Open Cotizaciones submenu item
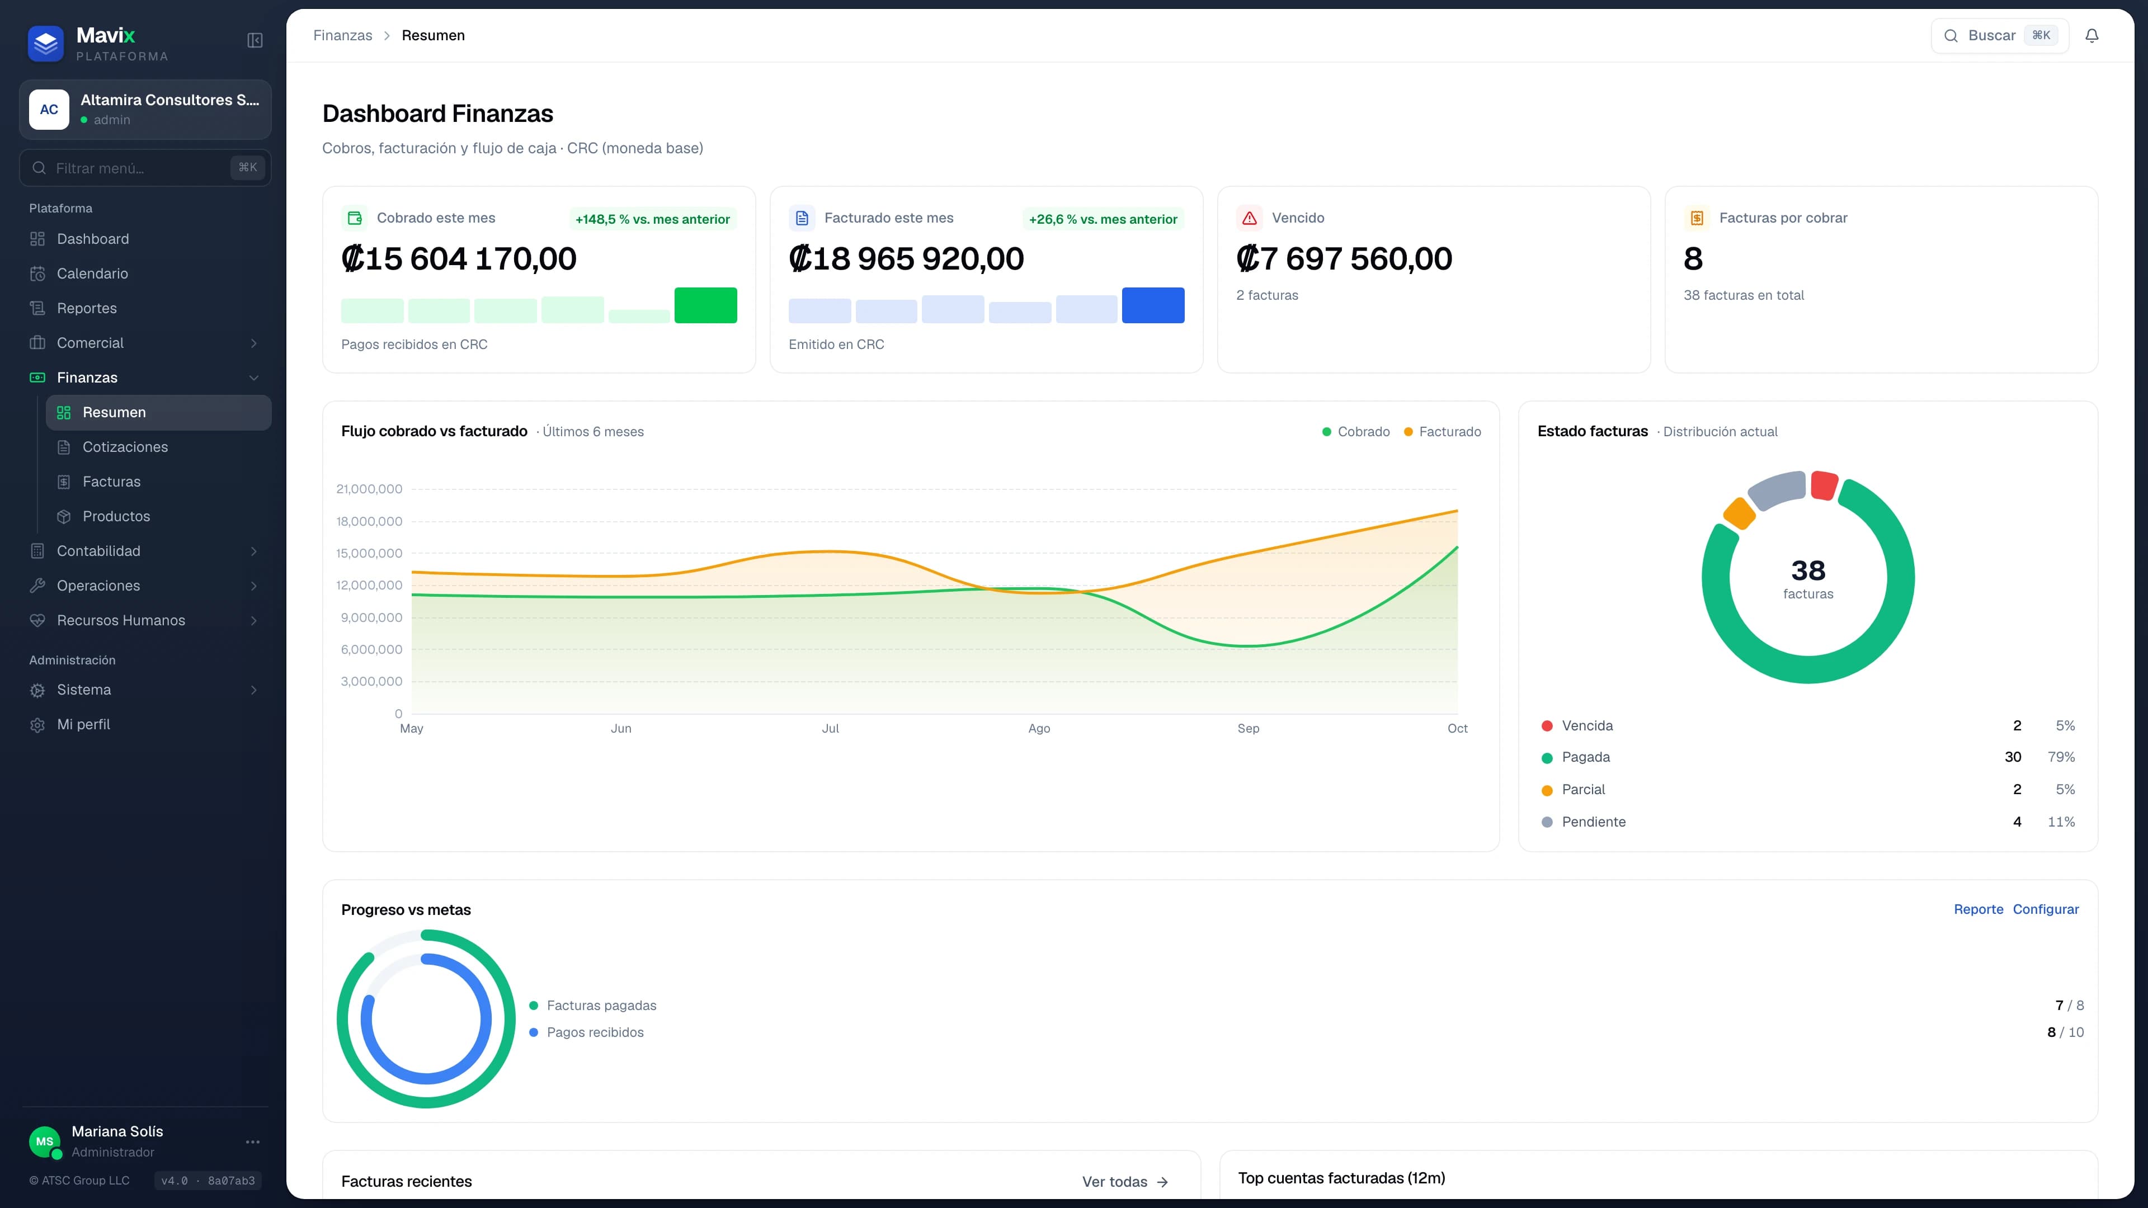This screenshot has height=1208, width=2148. [158, 447]
